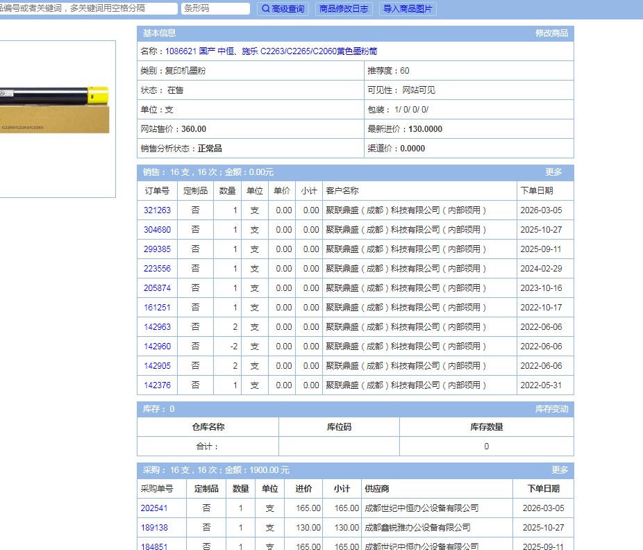This screenshot has width=643, height=550.
Task: Open sales order 299385
Action: 157,249
